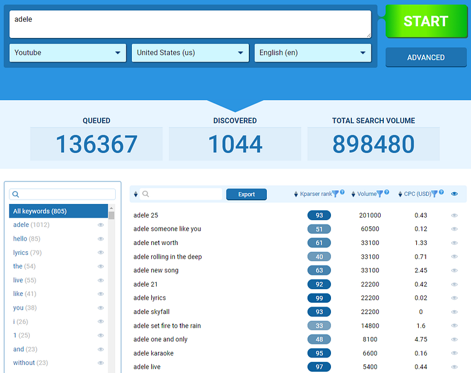Toggle eye icon for 'adele 21' row
The height and width of the screenshot is (373, 471).
click(x=454, y=284)
